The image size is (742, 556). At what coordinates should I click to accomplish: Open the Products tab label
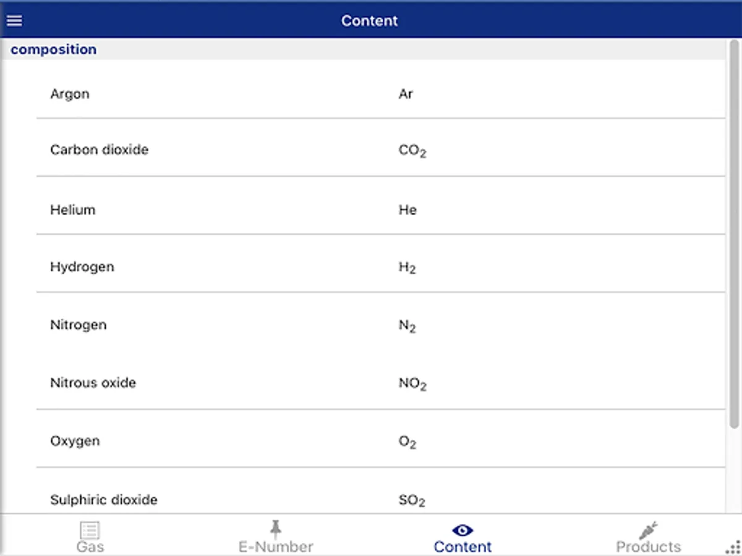coord(648,547)
